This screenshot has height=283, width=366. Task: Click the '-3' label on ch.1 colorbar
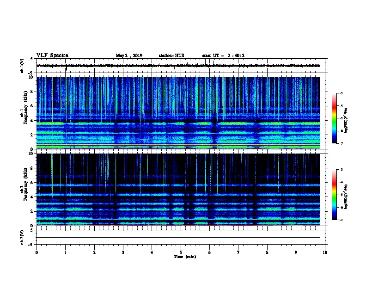pos(341,93)
